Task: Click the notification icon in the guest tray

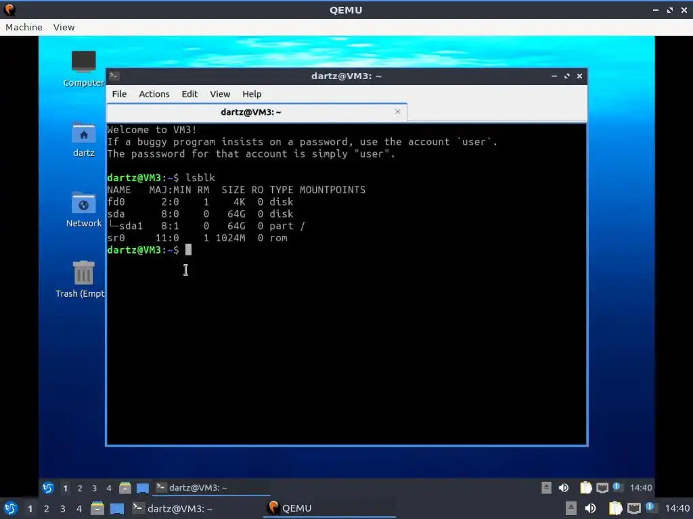Action: coord(617,487)
